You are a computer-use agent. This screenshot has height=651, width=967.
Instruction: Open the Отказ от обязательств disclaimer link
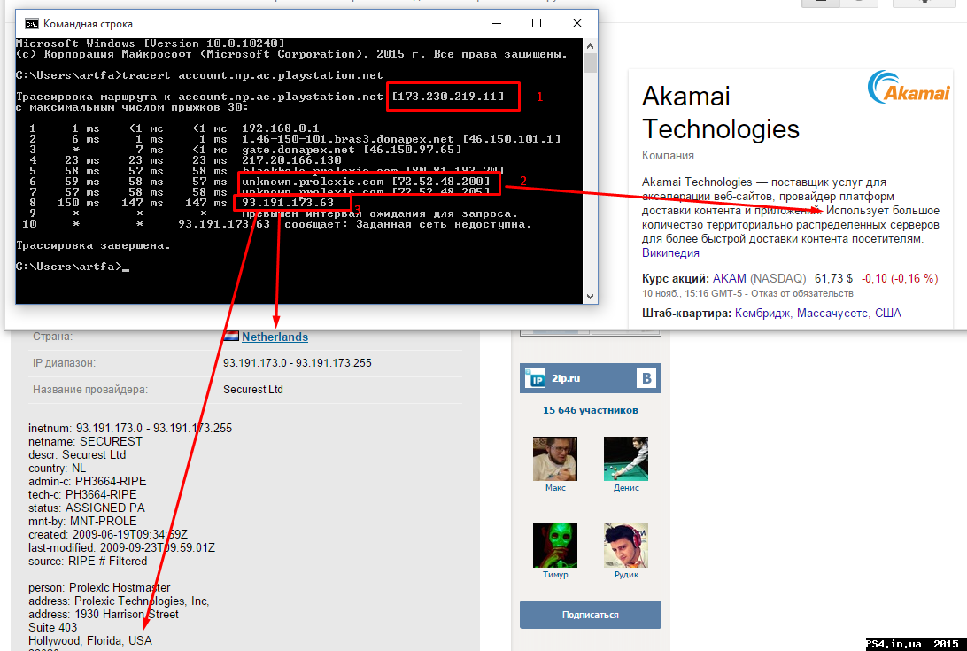(801, 294)
